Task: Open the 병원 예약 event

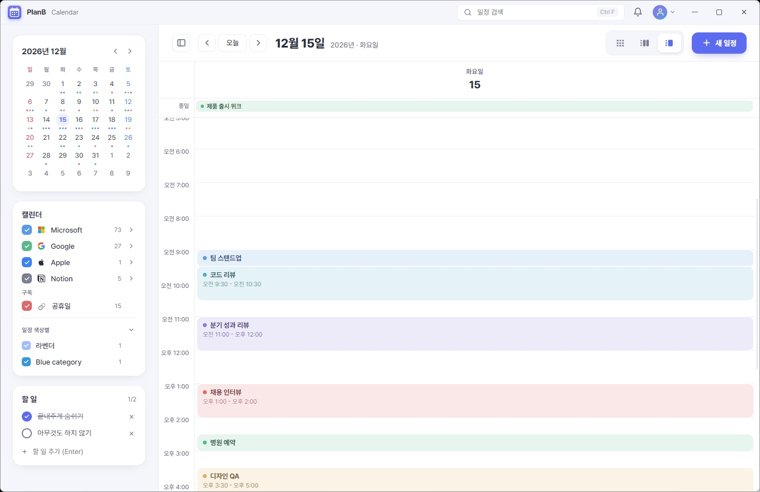Action: tap(475, 442)
